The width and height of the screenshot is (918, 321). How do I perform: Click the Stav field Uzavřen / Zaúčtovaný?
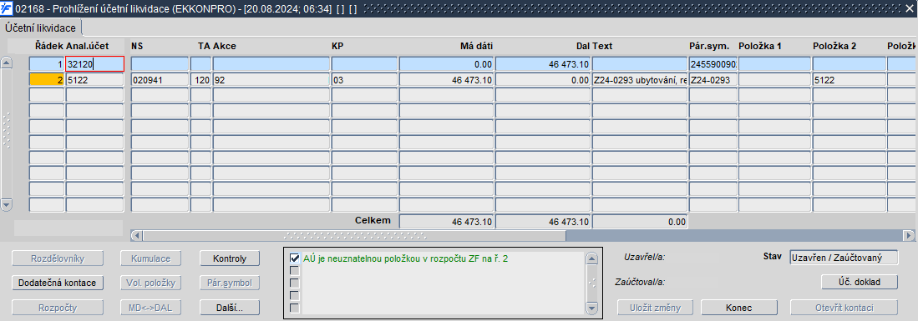point(844,258)
